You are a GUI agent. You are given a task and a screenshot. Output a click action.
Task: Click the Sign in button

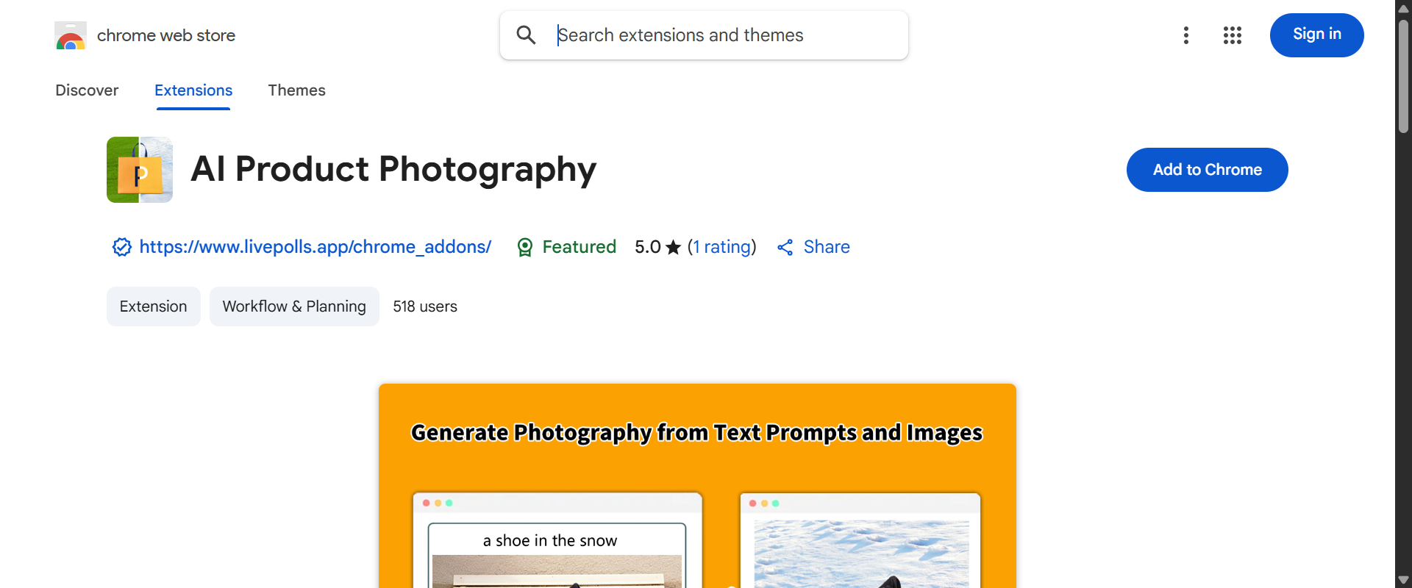[x=1316, y=35]
